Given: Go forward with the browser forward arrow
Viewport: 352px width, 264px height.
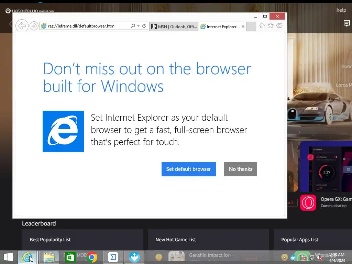Looking at the screenshot, I should [x=34, y=26].
